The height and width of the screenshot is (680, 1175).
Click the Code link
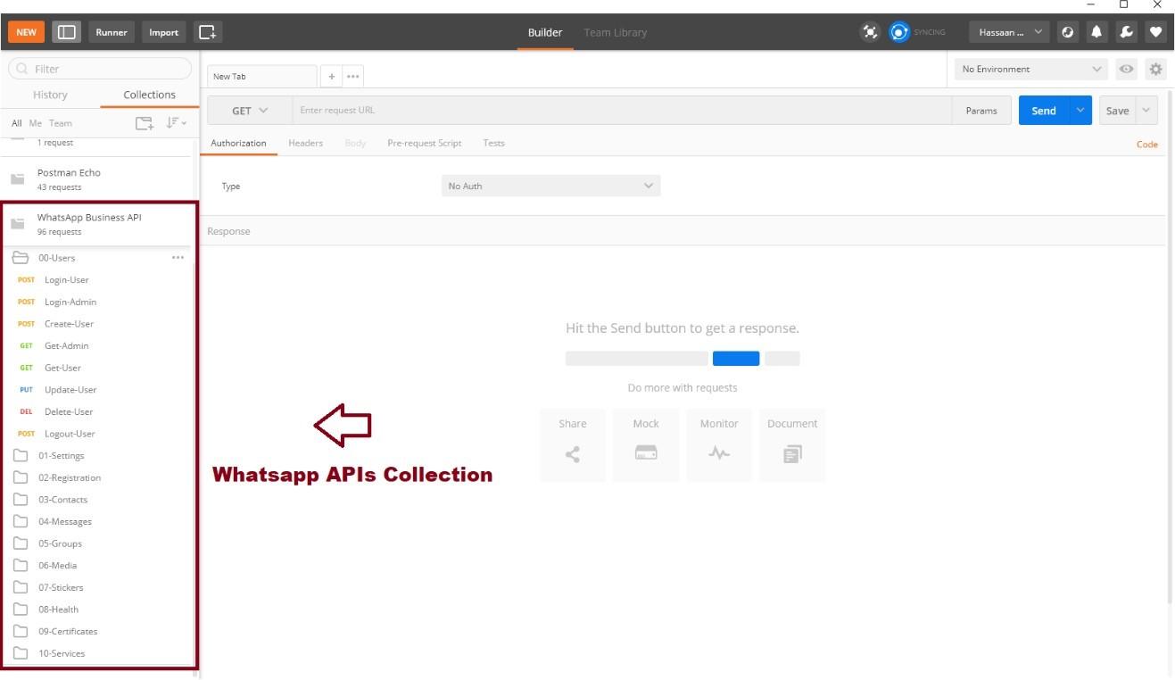1146,145
